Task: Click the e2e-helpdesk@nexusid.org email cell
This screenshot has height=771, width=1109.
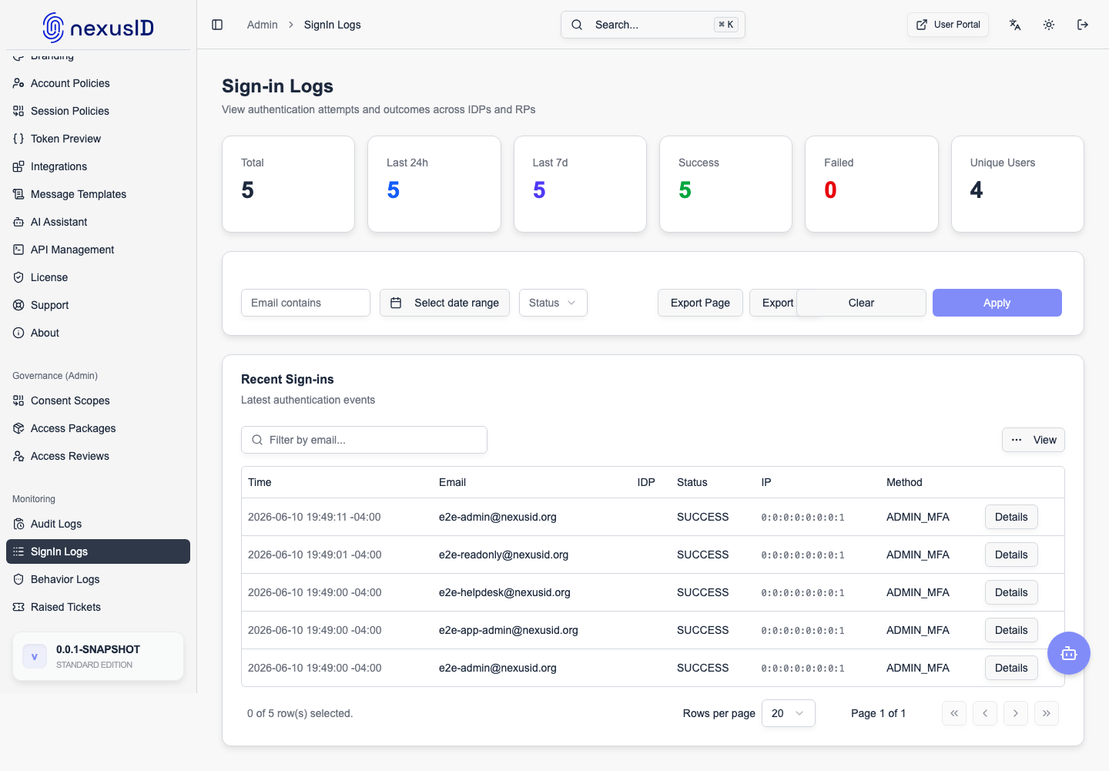Action: click(504, 592)
